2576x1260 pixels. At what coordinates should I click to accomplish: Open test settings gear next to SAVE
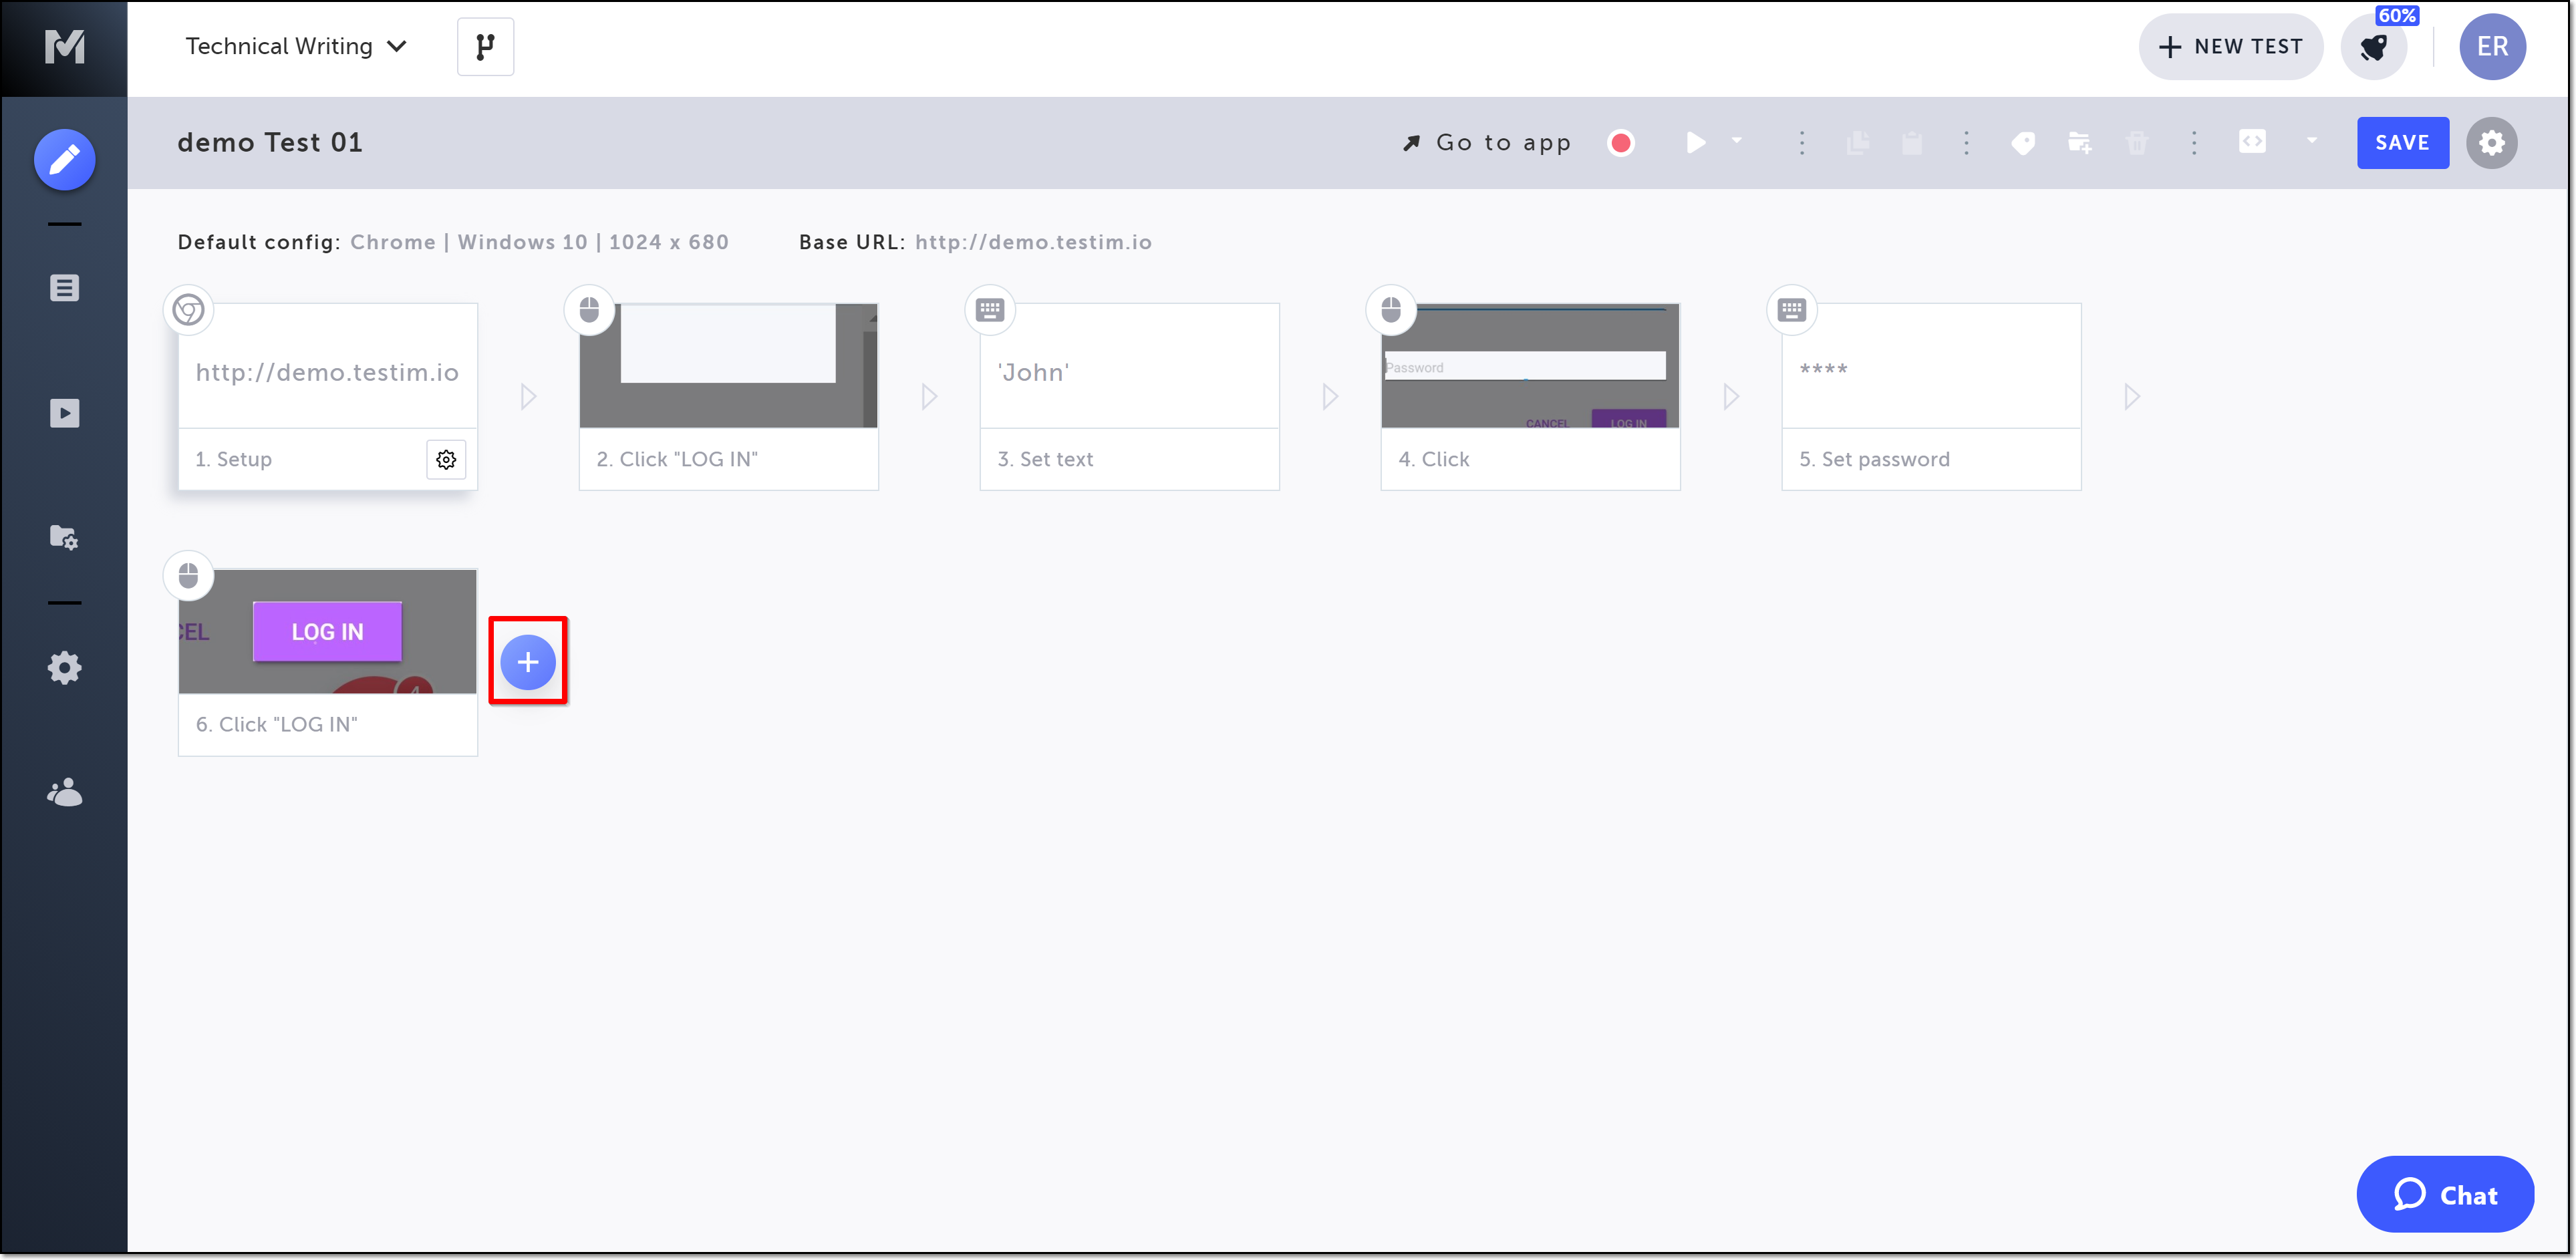(2491, 143)
